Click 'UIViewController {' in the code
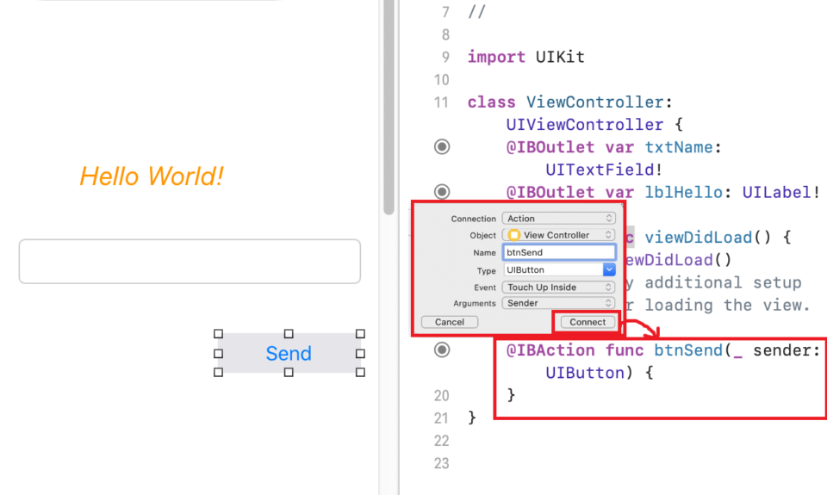Image resolution: width=827 pixels, height=495 pixels. click(594, 125)
